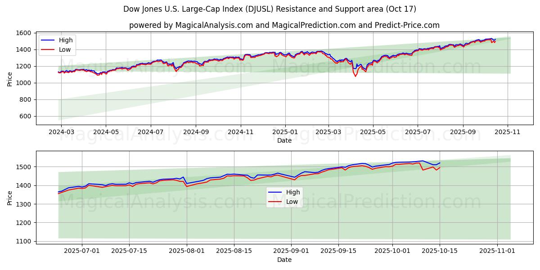Screen dimensions: 540x270
Task: Click the 1500 price tick on bottom chart
Action: [24, 167]
